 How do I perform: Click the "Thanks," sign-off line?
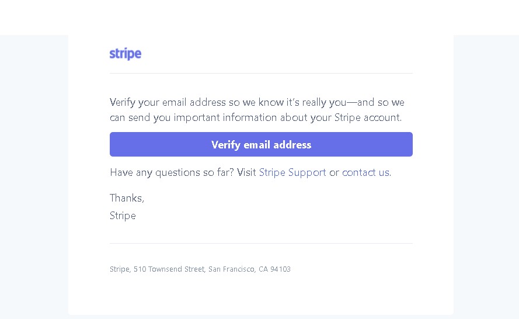[127, 198]
